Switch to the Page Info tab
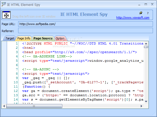This screenshot has height=117, width=157. [24, 38]
